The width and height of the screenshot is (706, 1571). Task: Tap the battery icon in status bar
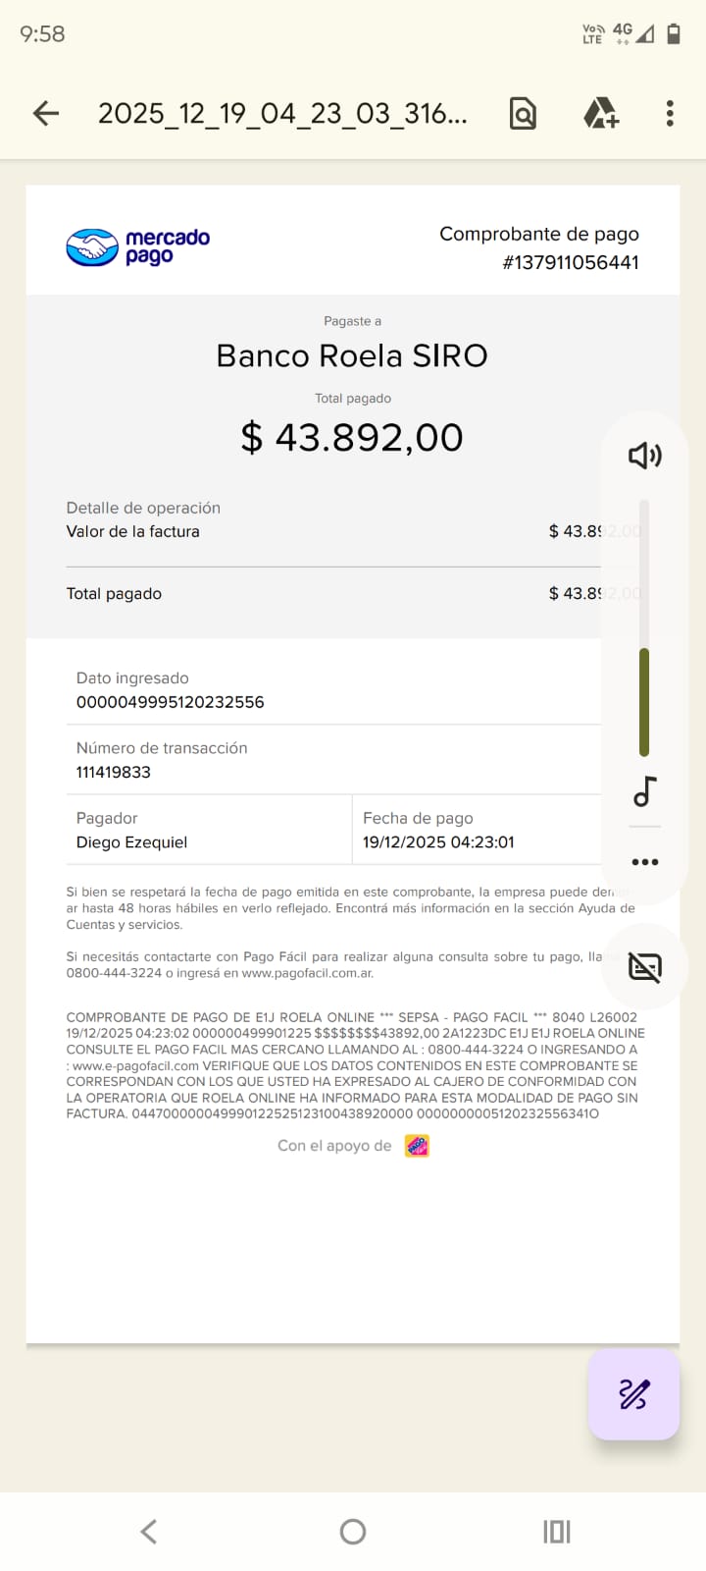(x=674, y=34)
